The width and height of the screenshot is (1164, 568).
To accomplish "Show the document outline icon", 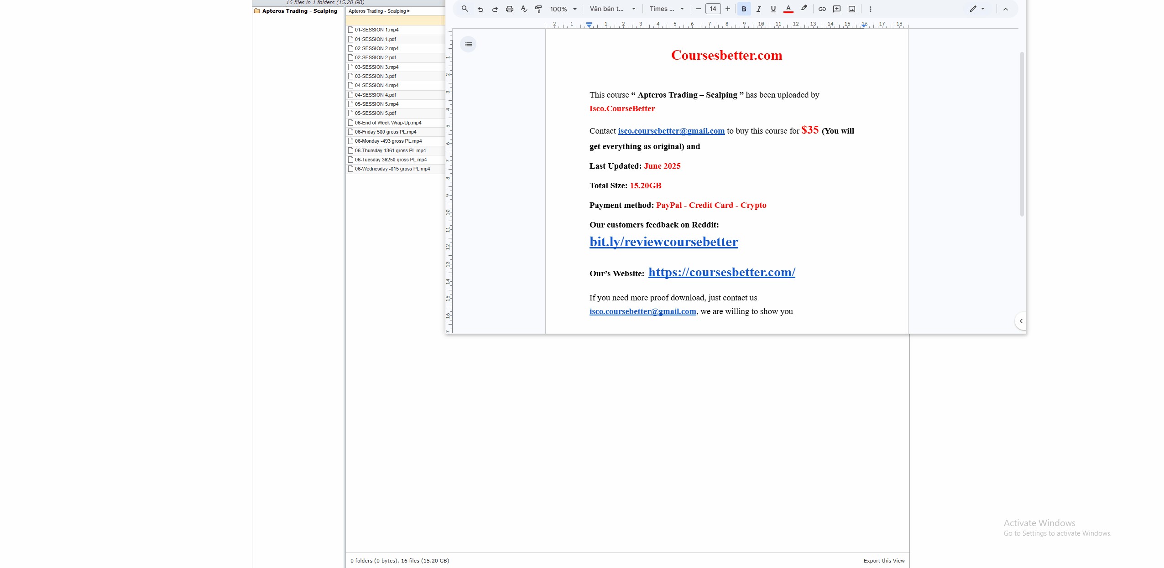I will (x=468, y=44).
